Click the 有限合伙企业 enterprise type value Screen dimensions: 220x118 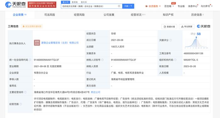41,73
